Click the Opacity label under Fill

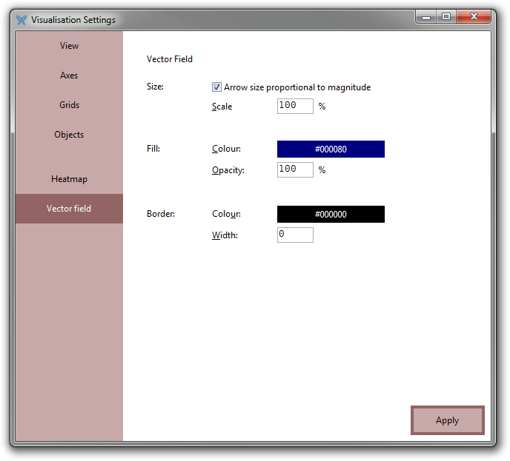228,170
